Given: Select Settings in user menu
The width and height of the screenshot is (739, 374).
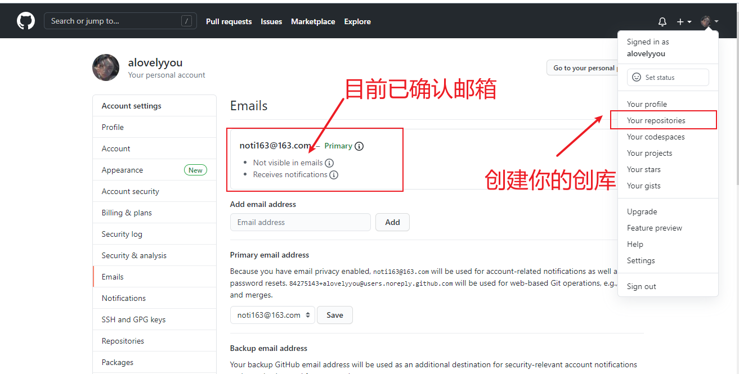Looking at the screenshot, I should click(668, 260).
